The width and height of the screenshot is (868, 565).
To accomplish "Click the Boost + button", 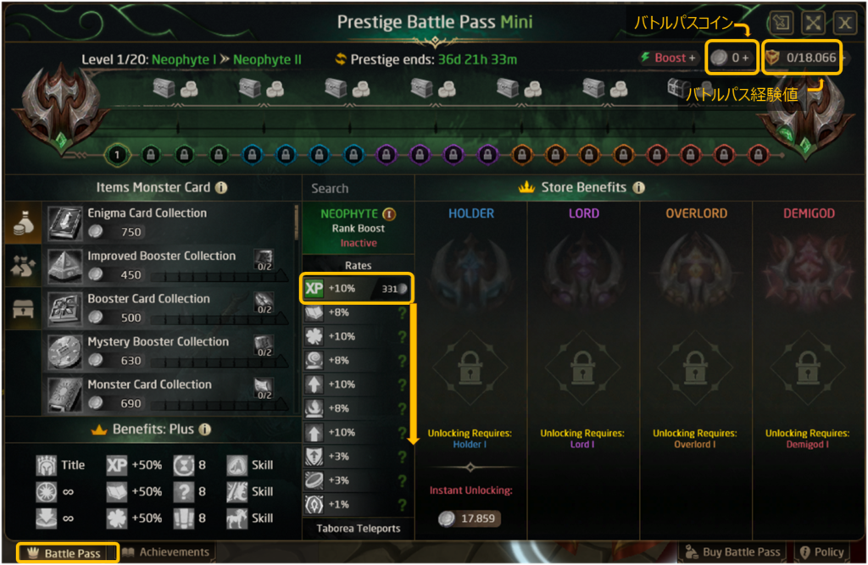I will [669, 58].
